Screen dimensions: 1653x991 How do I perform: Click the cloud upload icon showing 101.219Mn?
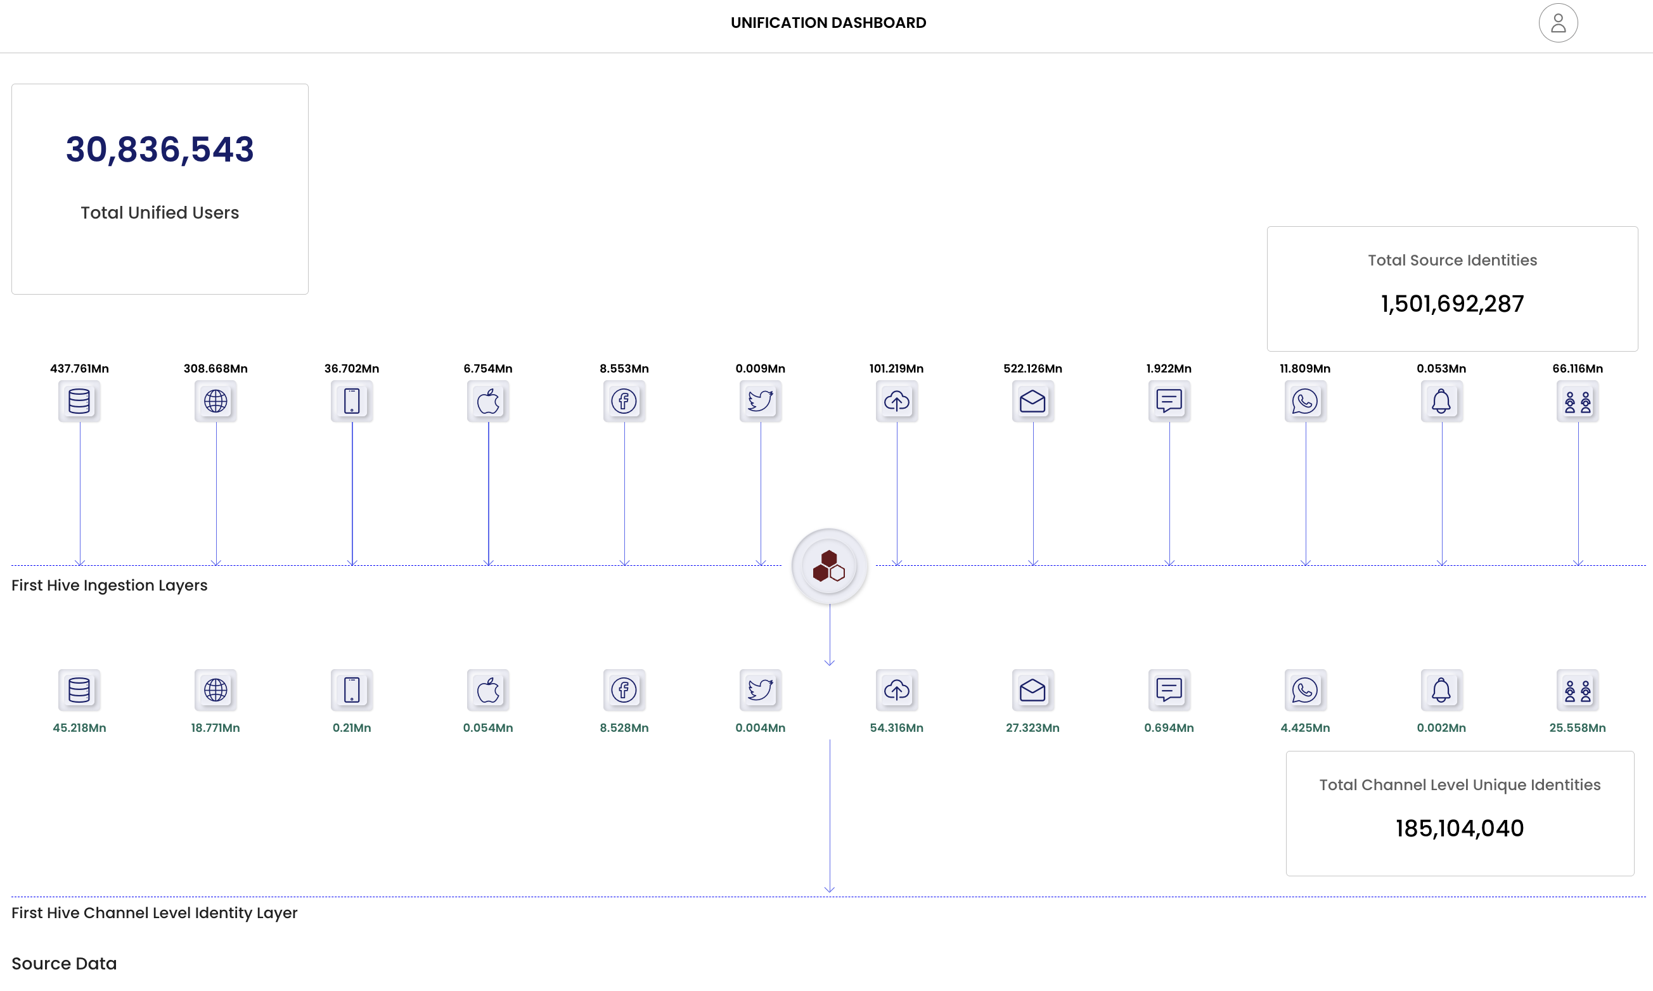point(896,401)
